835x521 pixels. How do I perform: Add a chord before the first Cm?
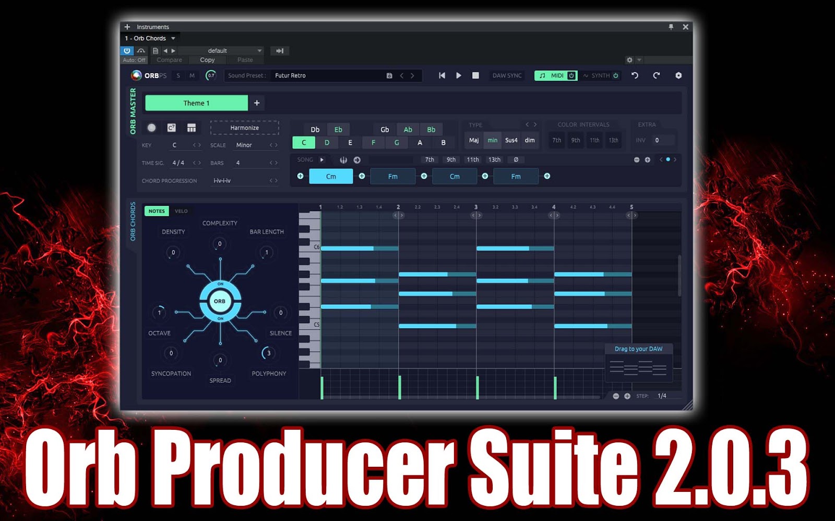coord(300,176)
